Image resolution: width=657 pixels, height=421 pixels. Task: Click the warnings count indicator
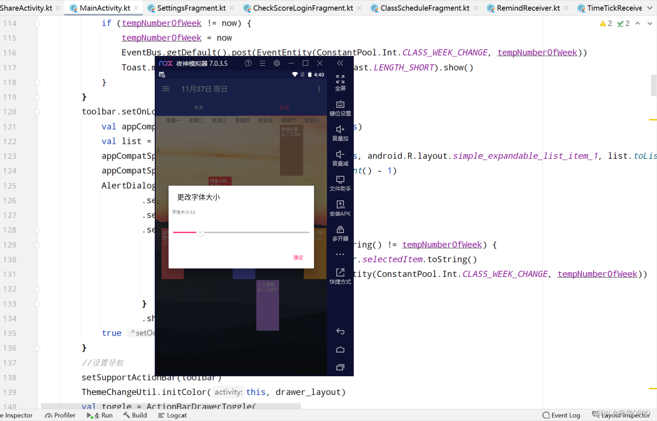[x=606, y=23]
